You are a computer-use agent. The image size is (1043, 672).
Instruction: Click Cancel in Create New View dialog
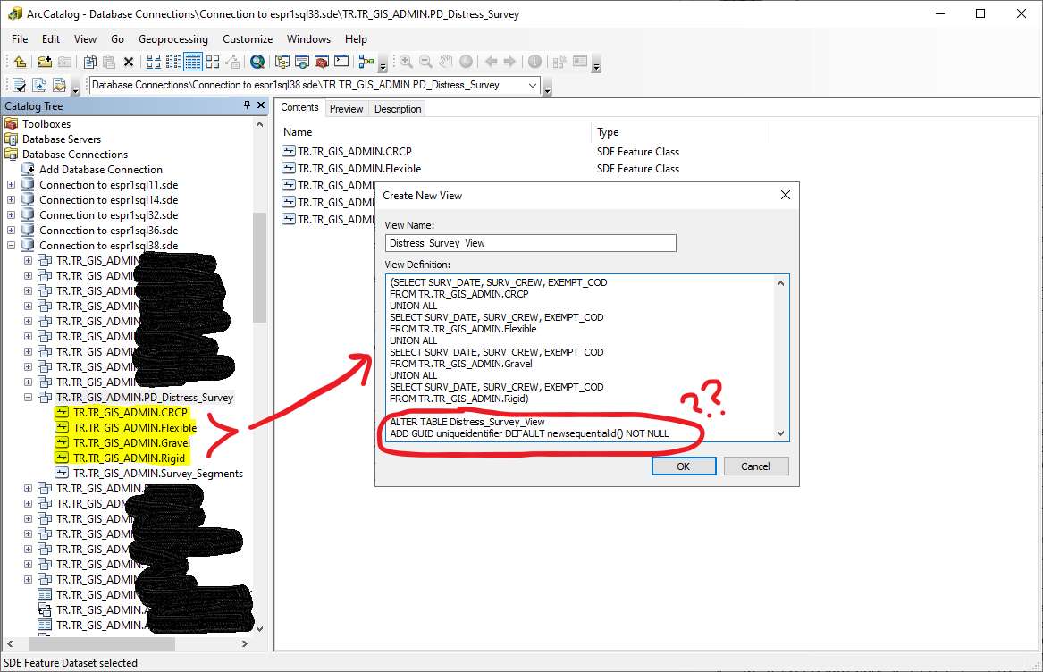755,466
